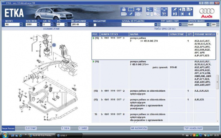Go to next page illustration icon

[189, 10]
